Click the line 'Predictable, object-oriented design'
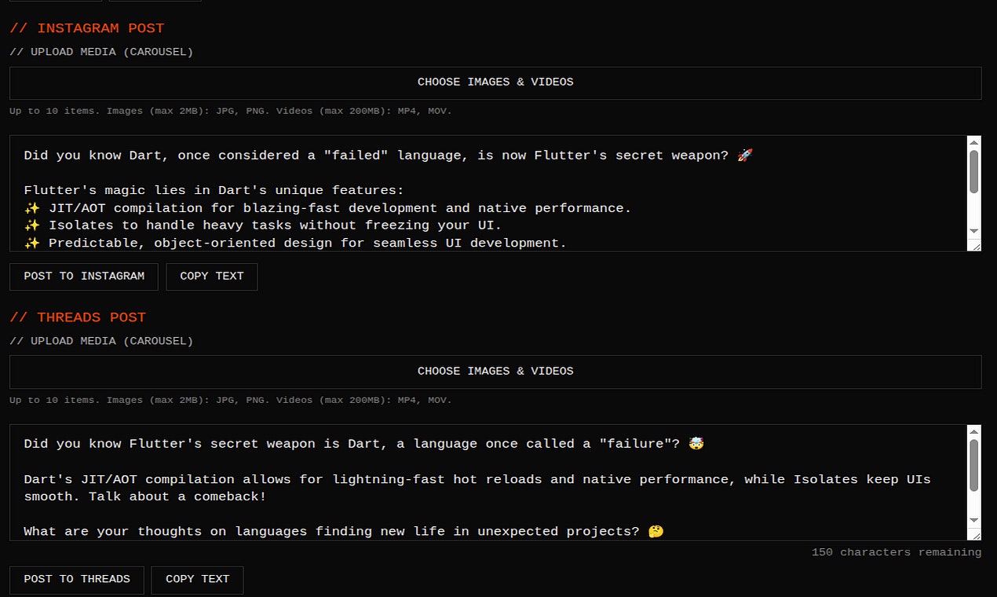 point(295,243)
